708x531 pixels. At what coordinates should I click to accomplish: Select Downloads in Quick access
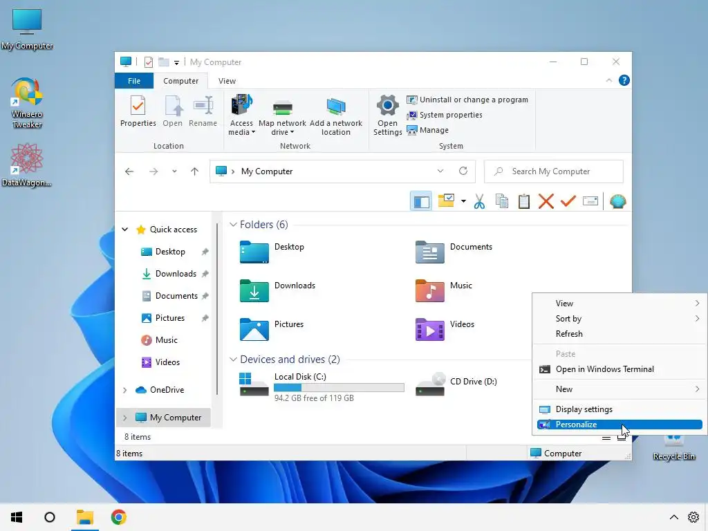click(x=175, y=274)
